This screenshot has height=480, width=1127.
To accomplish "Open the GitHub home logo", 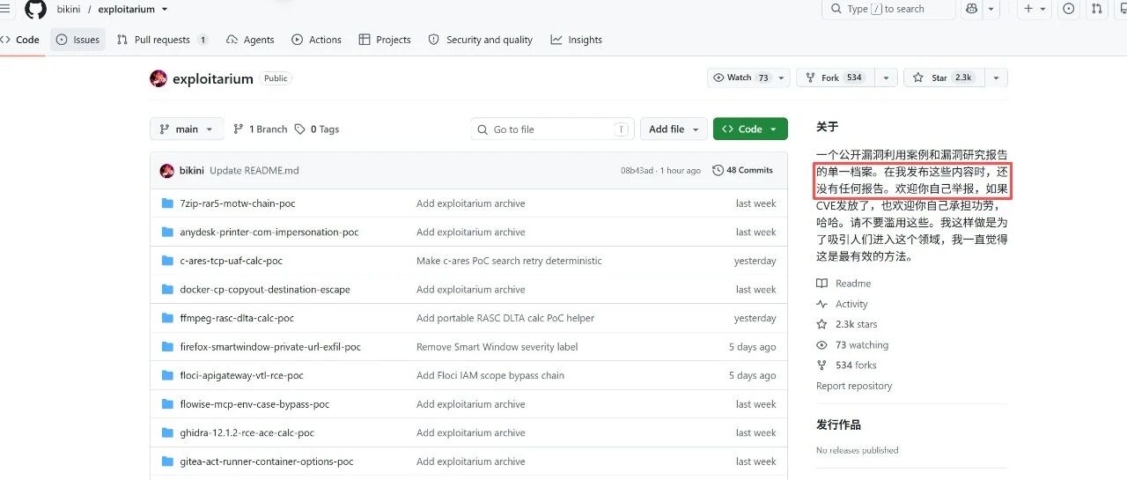I will pos(35,9).
